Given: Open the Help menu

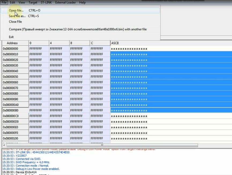Looking at the screenshot, I should [x=82, y=2].
